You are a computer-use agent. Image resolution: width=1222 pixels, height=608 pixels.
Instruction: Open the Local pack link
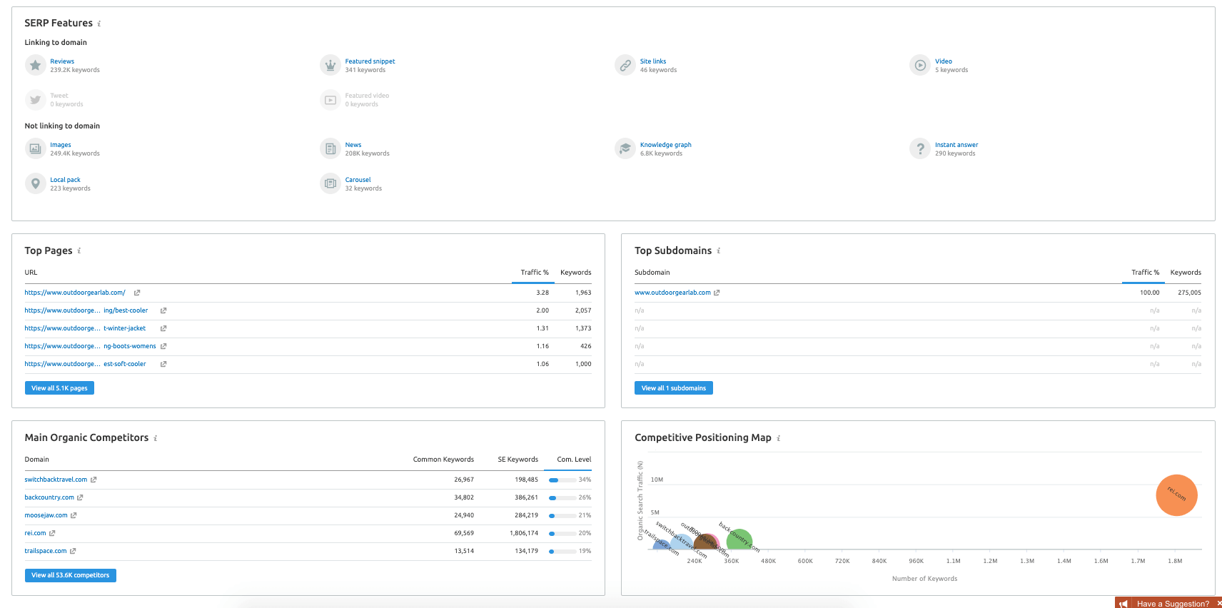click(65, 180)
